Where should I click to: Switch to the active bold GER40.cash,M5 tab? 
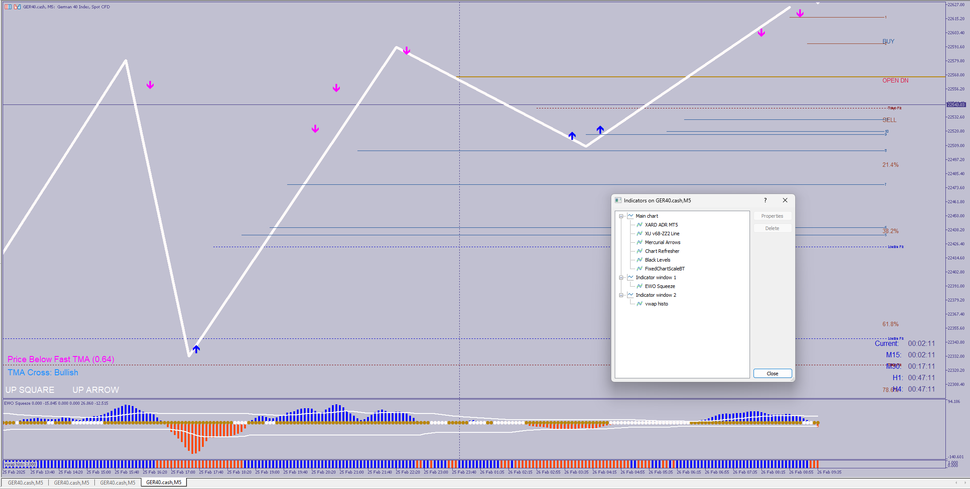click(x=163, y=482)
